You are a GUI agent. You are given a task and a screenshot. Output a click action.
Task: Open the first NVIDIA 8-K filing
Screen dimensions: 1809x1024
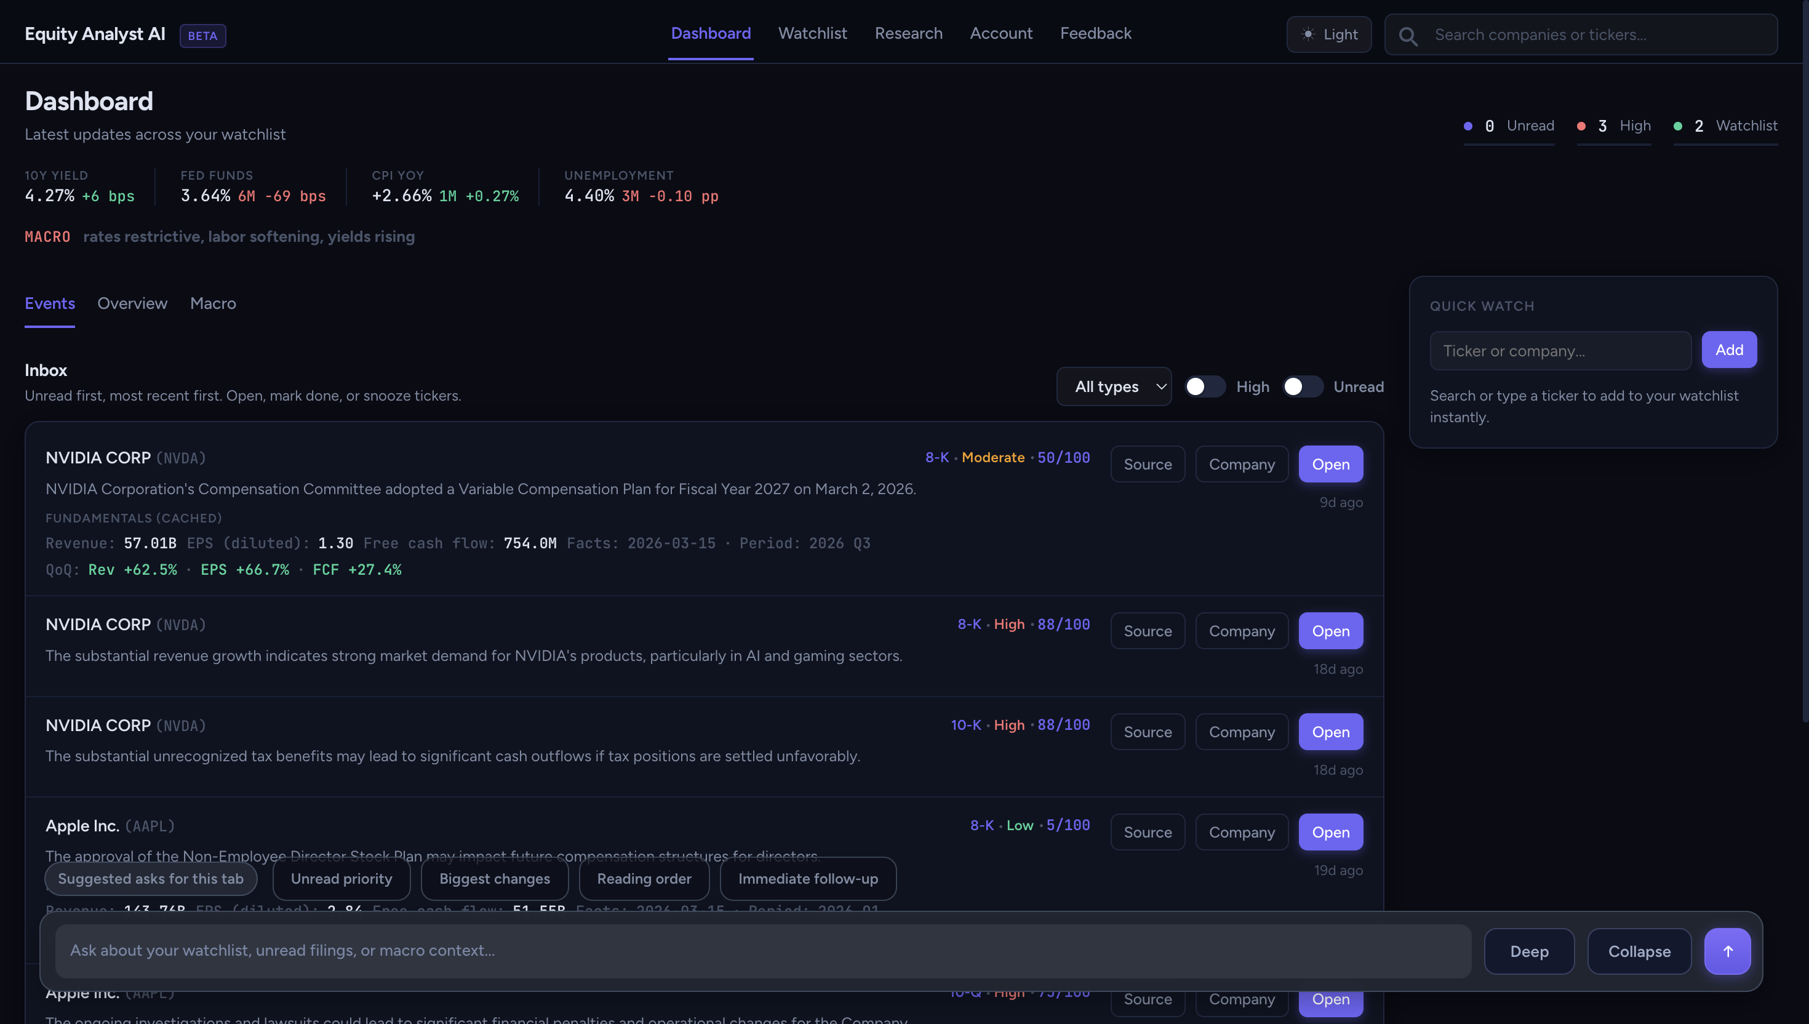[x=1330, y=463]
